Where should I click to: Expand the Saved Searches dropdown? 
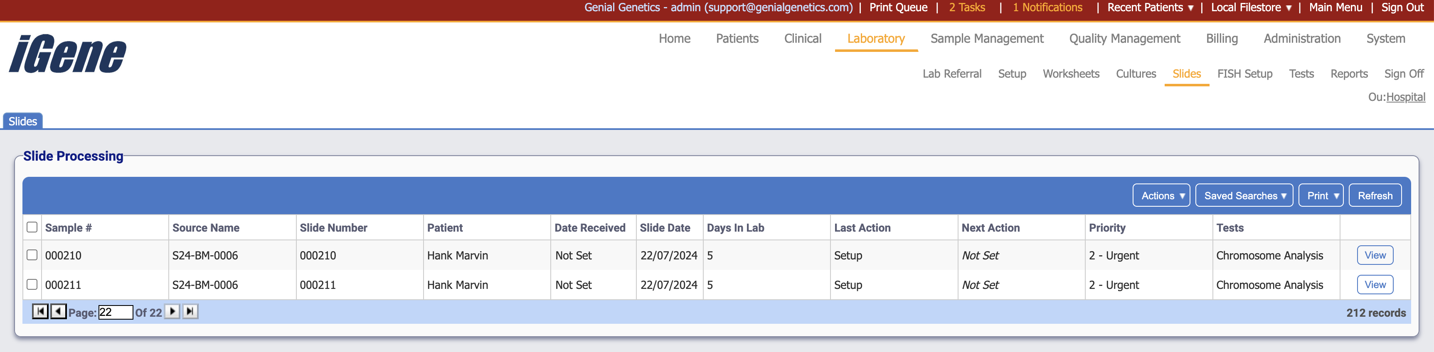click(x=1244, y=195)
